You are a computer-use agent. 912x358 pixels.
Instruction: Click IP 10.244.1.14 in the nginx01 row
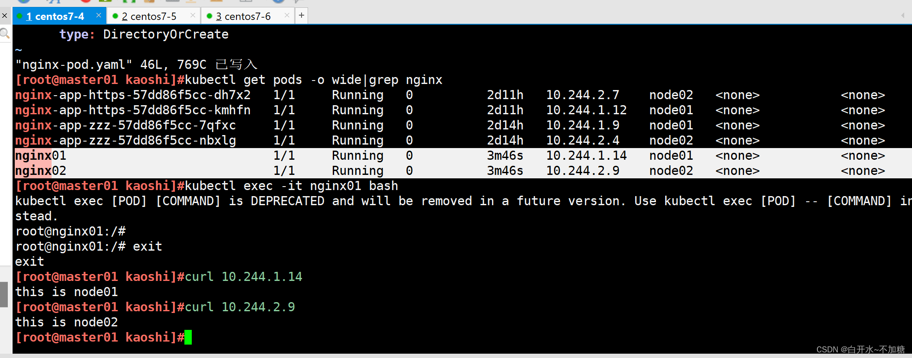click(x=587, y=155)
